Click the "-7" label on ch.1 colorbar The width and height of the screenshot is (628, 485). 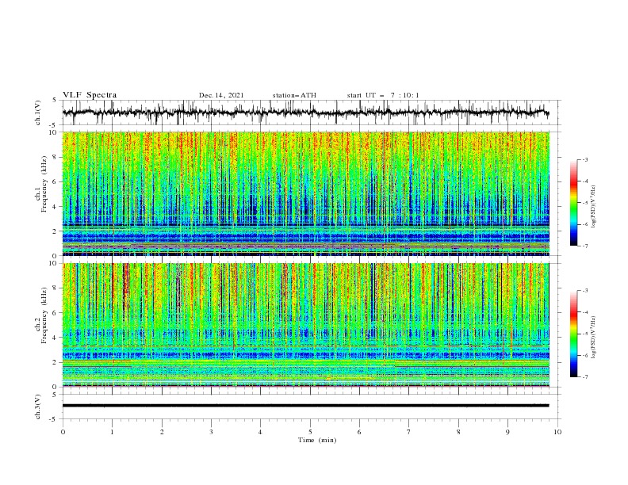pos(584,246)
